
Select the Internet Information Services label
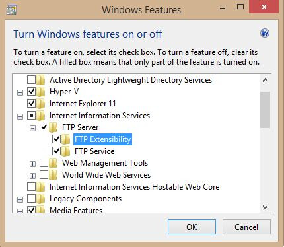pyautogui.click(x=100, y=116)
